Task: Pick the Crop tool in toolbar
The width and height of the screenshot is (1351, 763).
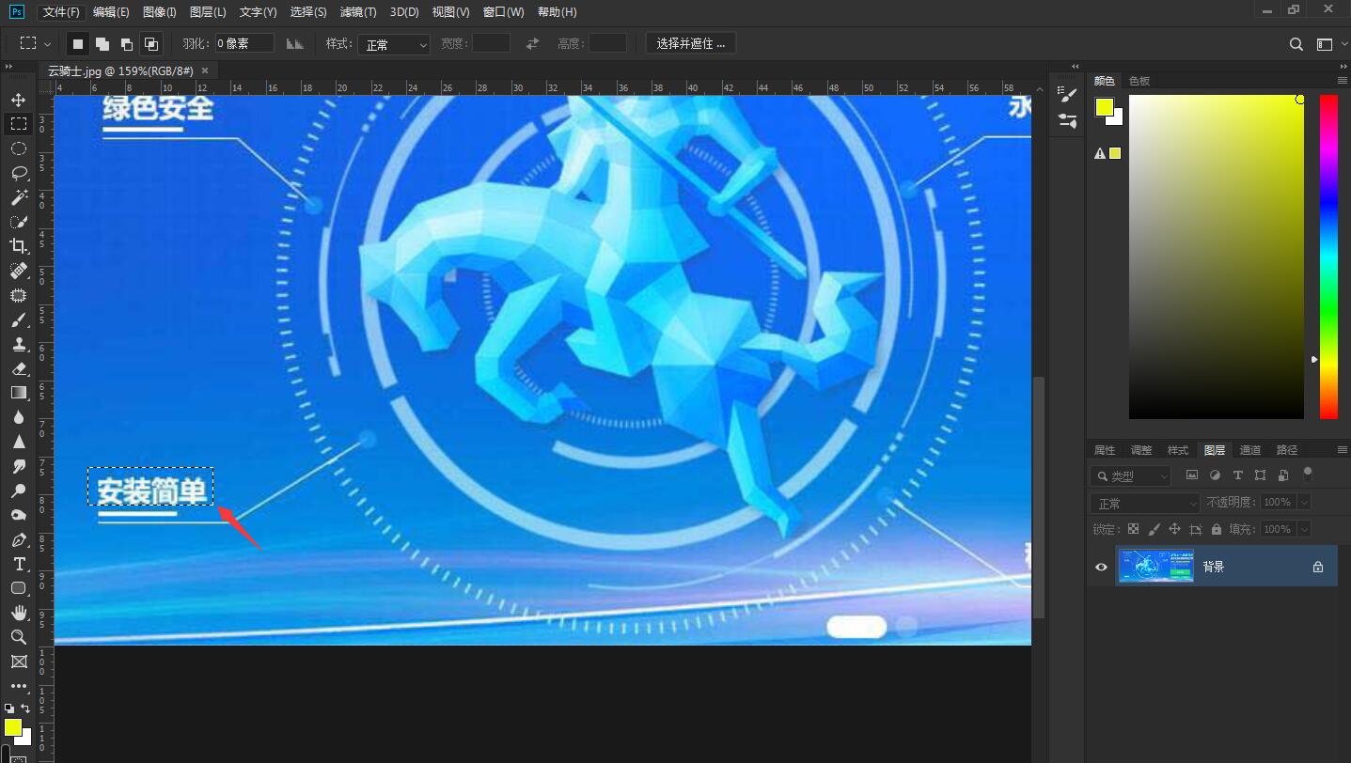Action: (x=18, y=246)
